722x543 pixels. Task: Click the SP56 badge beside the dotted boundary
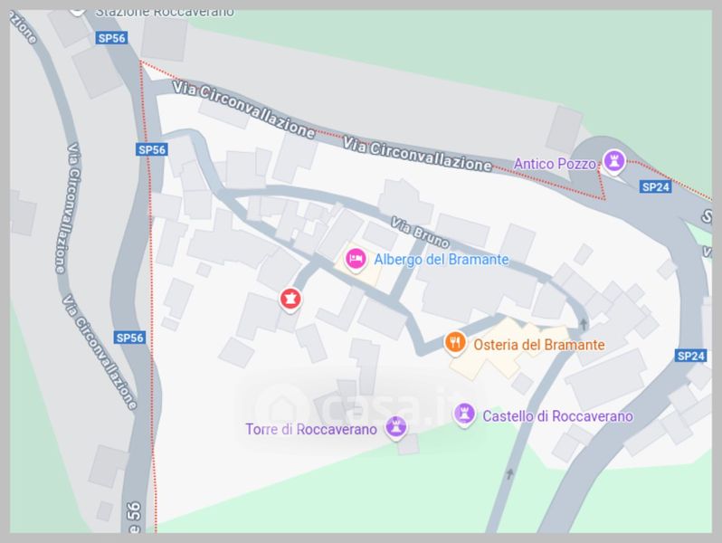(151, 149)
